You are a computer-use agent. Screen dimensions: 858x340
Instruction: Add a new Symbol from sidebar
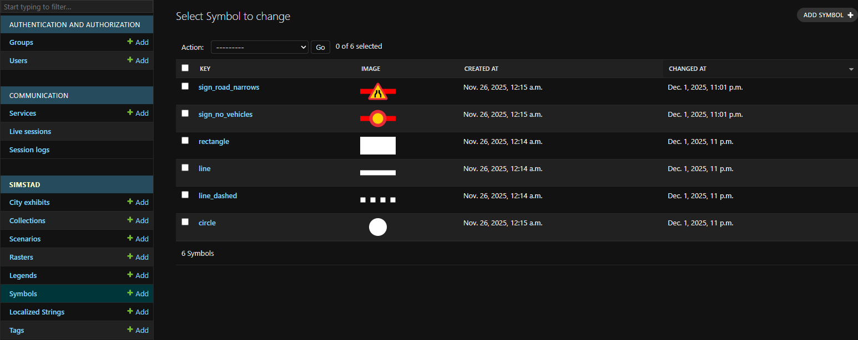(x=138, y=293)
